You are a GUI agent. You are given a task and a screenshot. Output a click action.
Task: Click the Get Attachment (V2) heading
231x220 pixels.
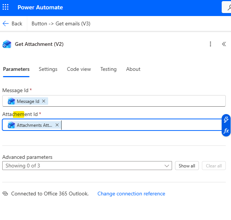39,44
